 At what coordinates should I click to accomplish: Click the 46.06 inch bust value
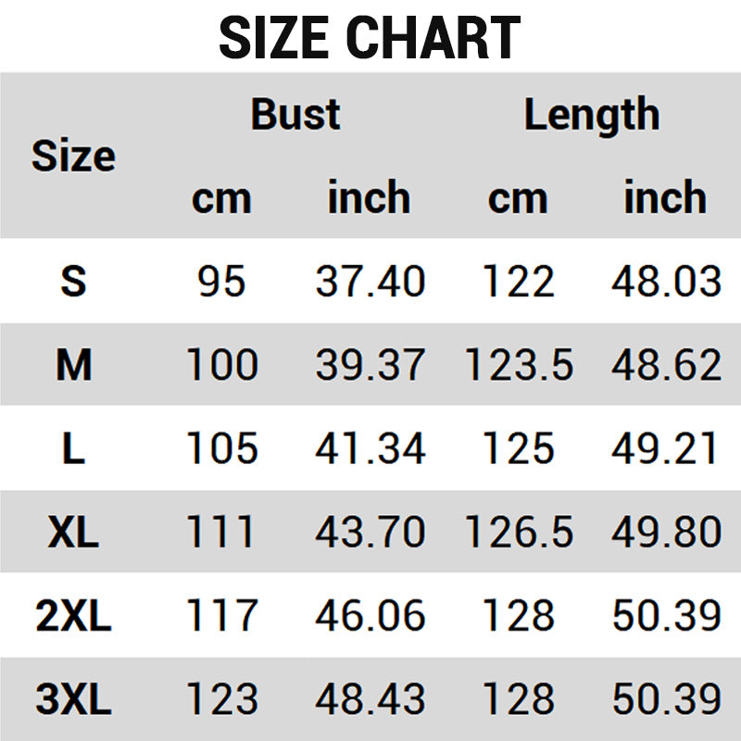tap(370, 616)
